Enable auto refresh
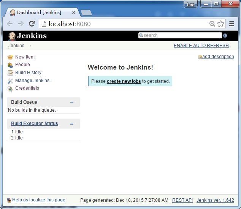The width and height of the screenshot is (241, 209). 201,46
